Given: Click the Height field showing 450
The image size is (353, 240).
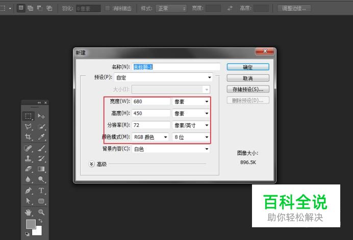Looking at the screenshot, I should 151,113.
